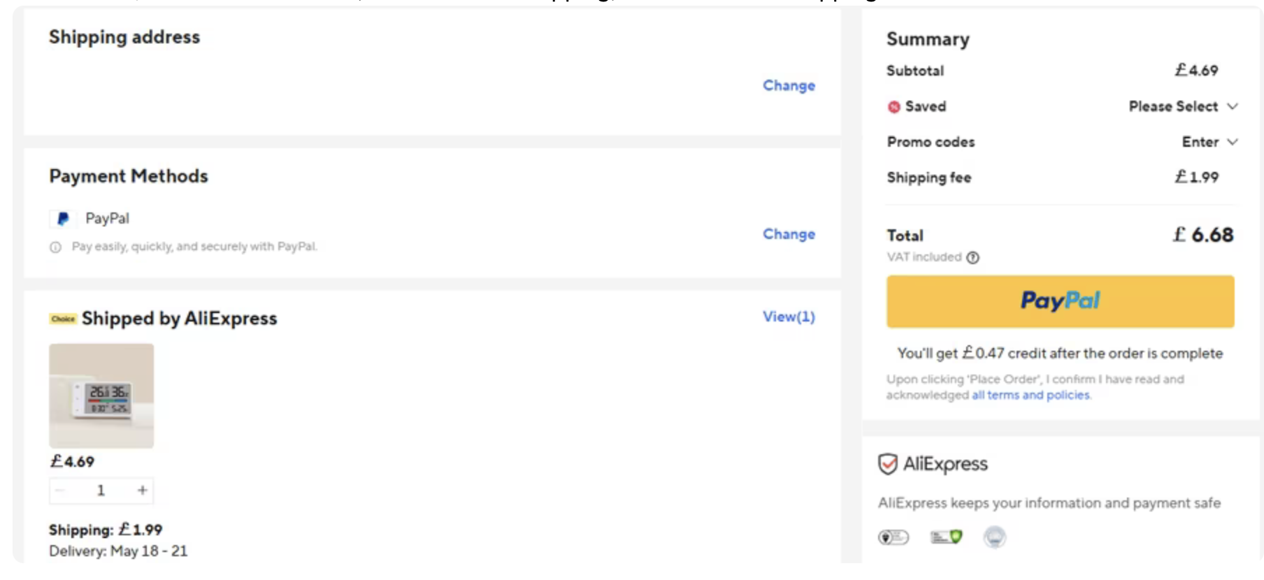The height and width of the screenshot is (580, 1264).
Task: Change the payment method
Action: tap(789, 234)
